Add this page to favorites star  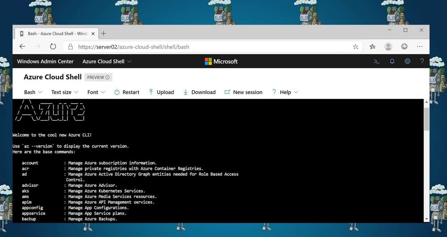355,47
